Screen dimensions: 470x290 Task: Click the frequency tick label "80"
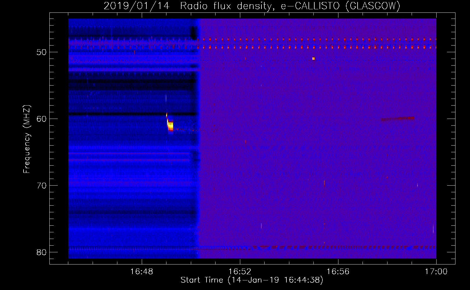click(x=42, y=252)
